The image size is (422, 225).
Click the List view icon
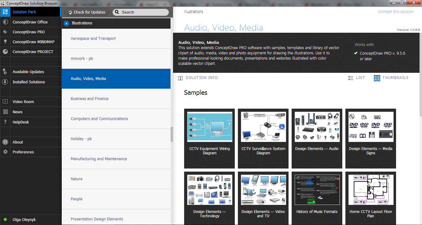[351, 78]
